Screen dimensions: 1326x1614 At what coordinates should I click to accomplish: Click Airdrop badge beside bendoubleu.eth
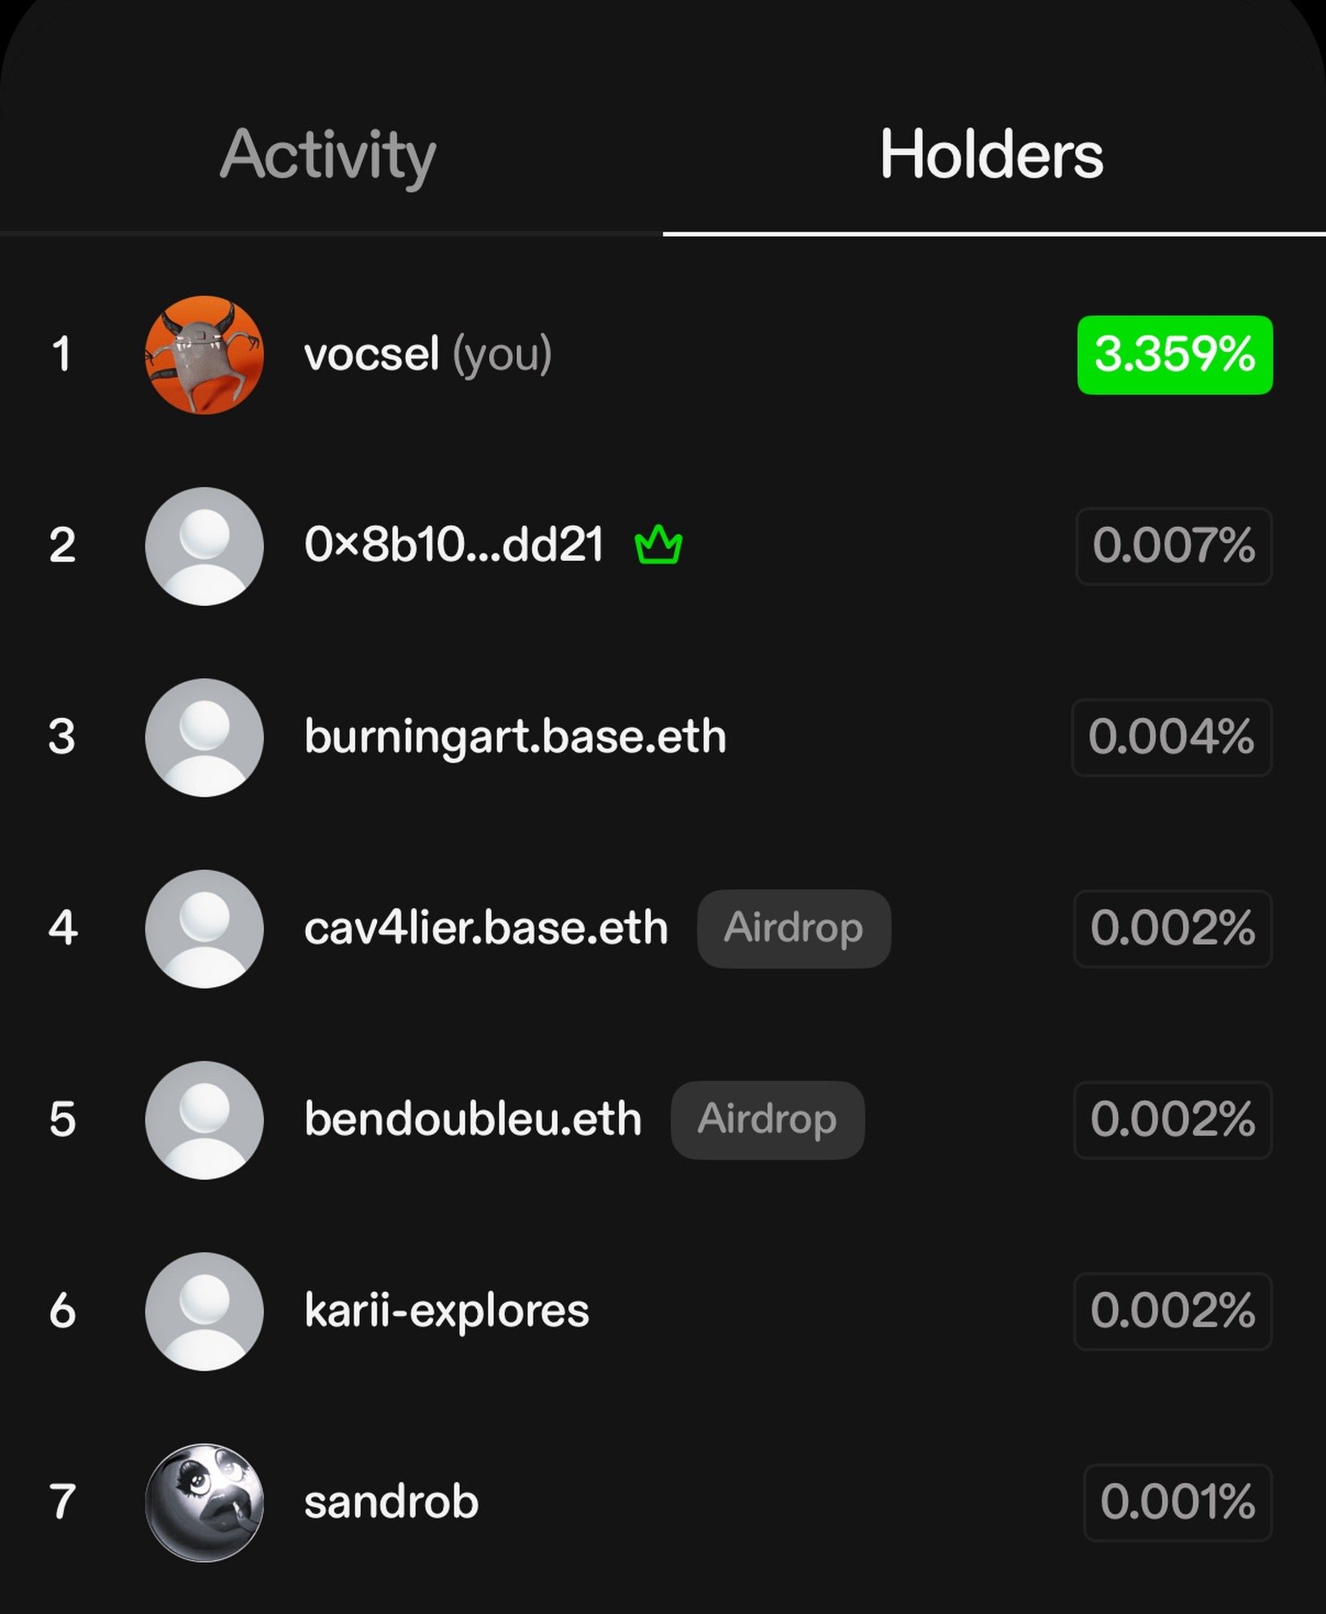click(x=767, y=1119)
